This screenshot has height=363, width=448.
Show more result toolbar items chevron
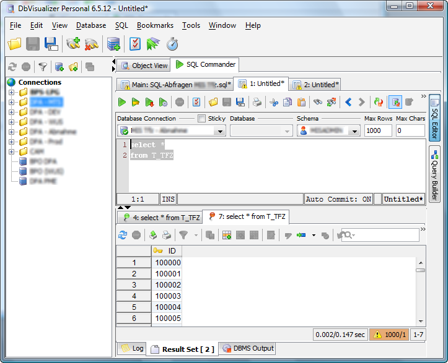423,229
